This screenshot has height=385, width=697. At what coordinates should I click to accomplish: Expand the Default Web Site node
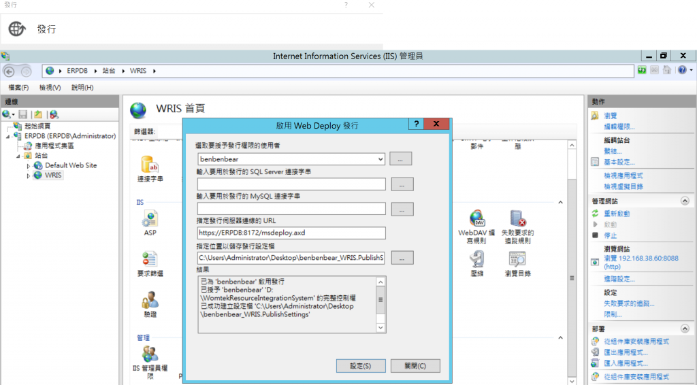click(29, 166)
